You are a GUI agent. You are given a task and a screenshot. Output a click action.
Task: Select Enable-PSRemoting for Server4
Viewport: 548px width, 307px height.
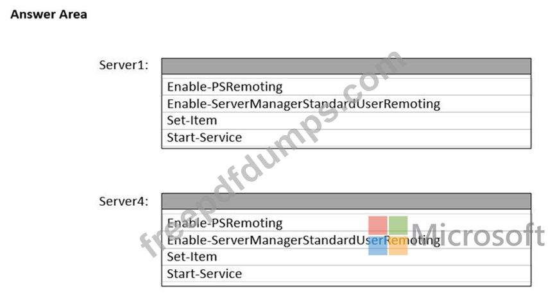coord(225,223)
